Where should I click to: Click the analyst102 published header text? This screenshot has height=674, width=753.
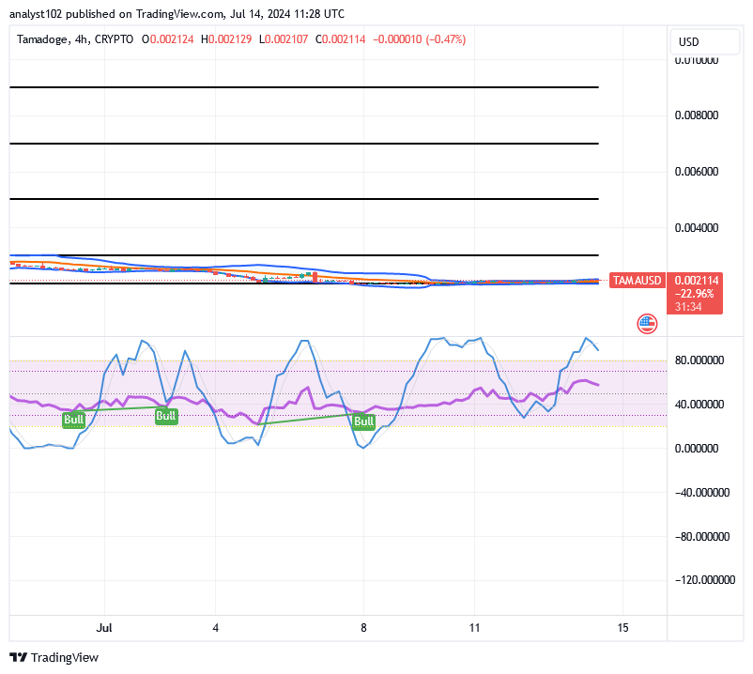pos(177,14)
